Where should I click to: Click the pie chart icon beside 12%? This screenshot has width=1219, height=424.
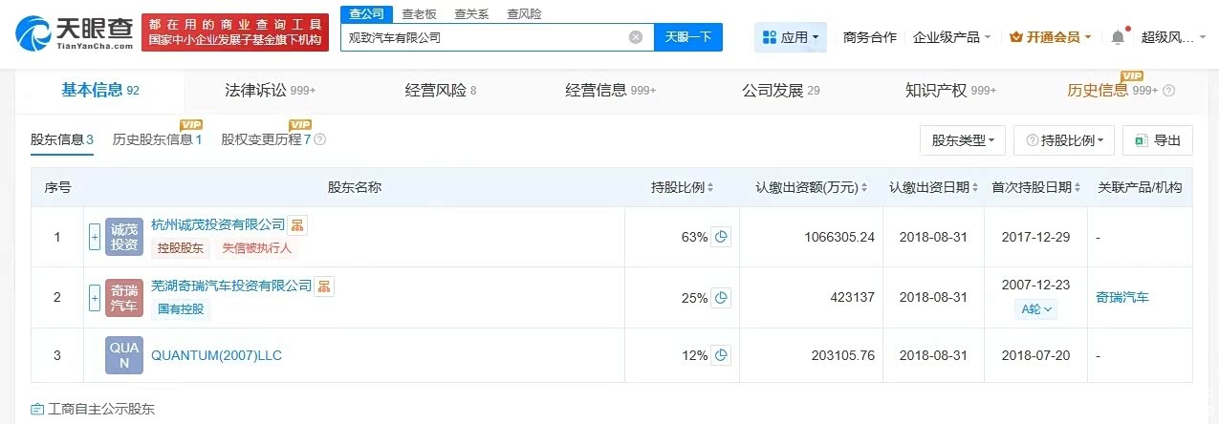[722, 355]
